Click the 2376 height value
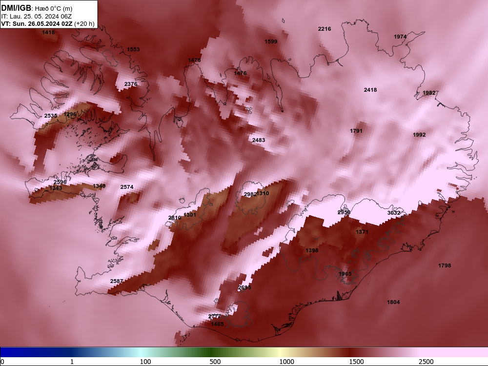488x366 pixels. tap(131, 84)
